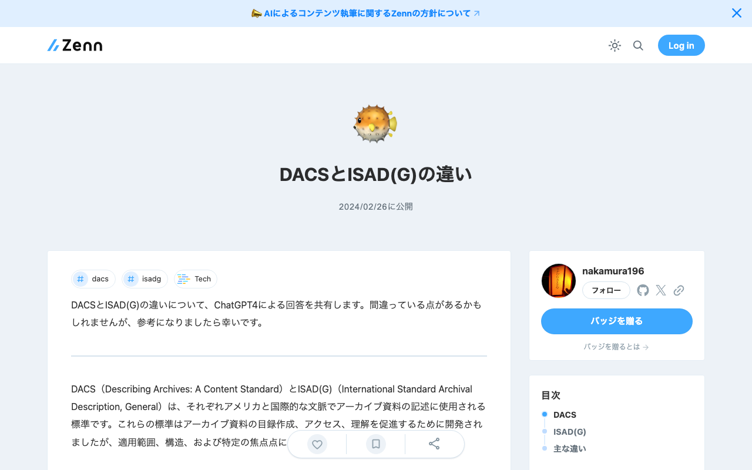Open the Tech category label
Viewport: 752px width, 470px height.
(x=195, y=278)
